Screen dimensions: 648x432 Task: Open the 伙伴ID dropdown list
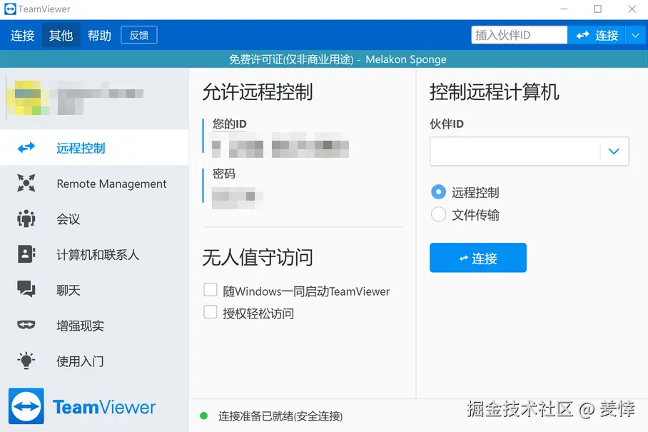tap(614, 151)
